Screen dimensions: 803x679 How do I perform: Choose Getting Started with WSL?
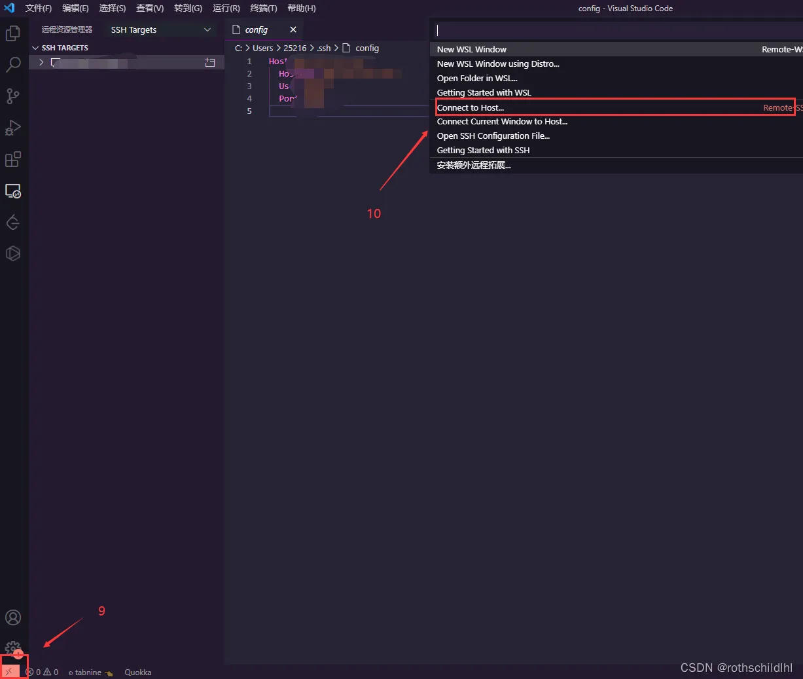616,92
